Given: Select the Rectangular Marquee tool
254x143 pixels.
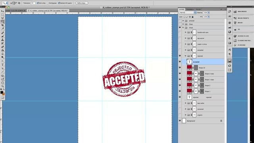Looking at the screenshot, I should click(x=2, y=15).
